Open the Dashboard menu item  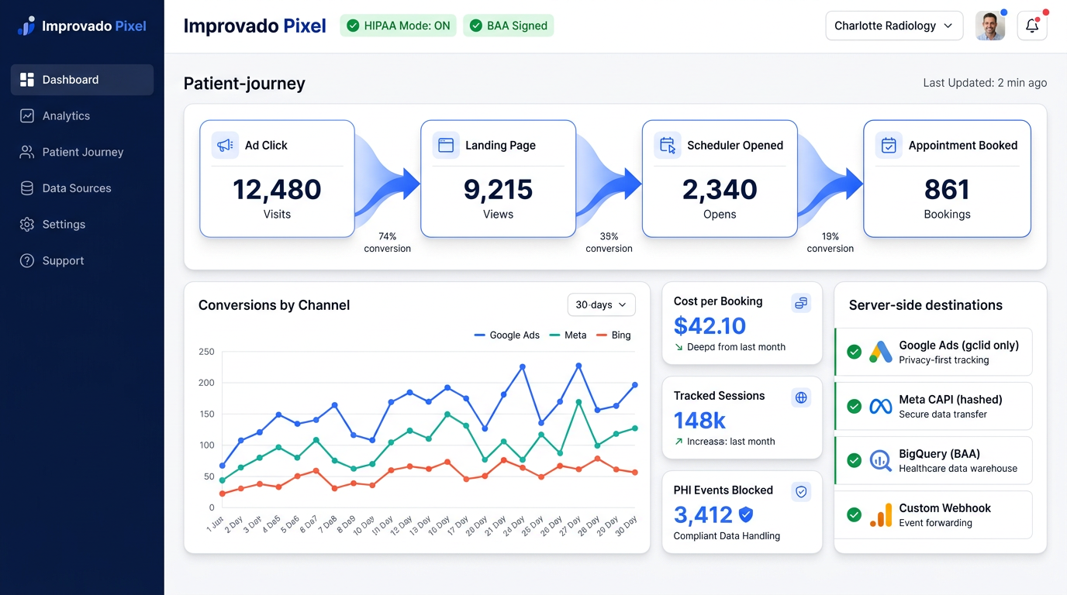82,80
